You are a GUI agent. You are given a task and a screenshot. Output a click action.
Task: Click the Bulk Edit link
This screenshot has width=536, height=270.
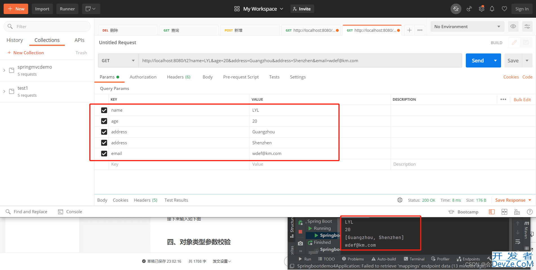tap(522, 100)
